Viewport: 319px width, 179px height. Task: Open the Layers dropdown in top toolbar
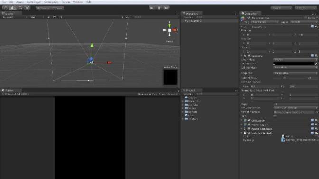pyautogui.click(x=281, y=8)
